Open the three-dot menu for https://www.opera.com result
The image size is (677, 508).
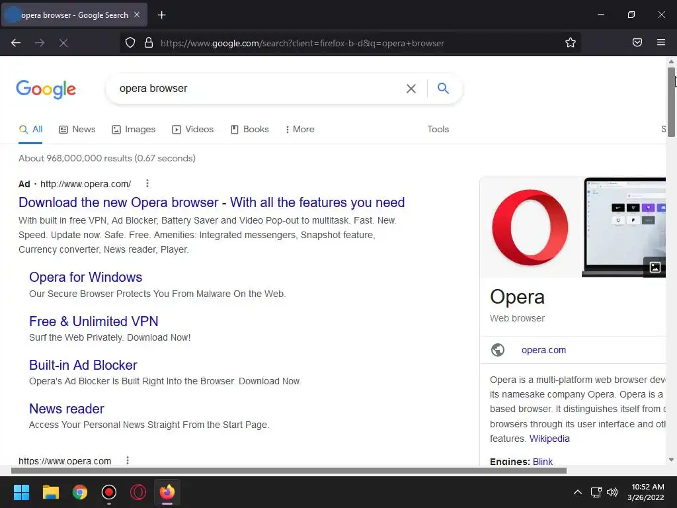(128, 460)
